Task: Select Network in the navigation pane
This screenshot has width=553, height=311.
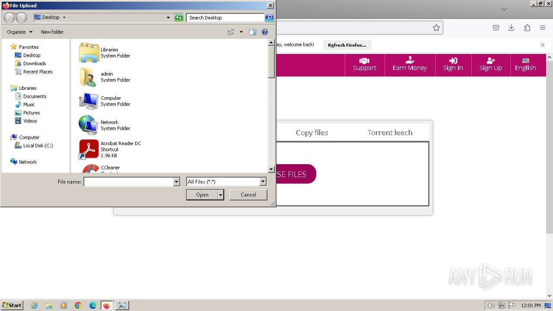Action: coord(28,162)
